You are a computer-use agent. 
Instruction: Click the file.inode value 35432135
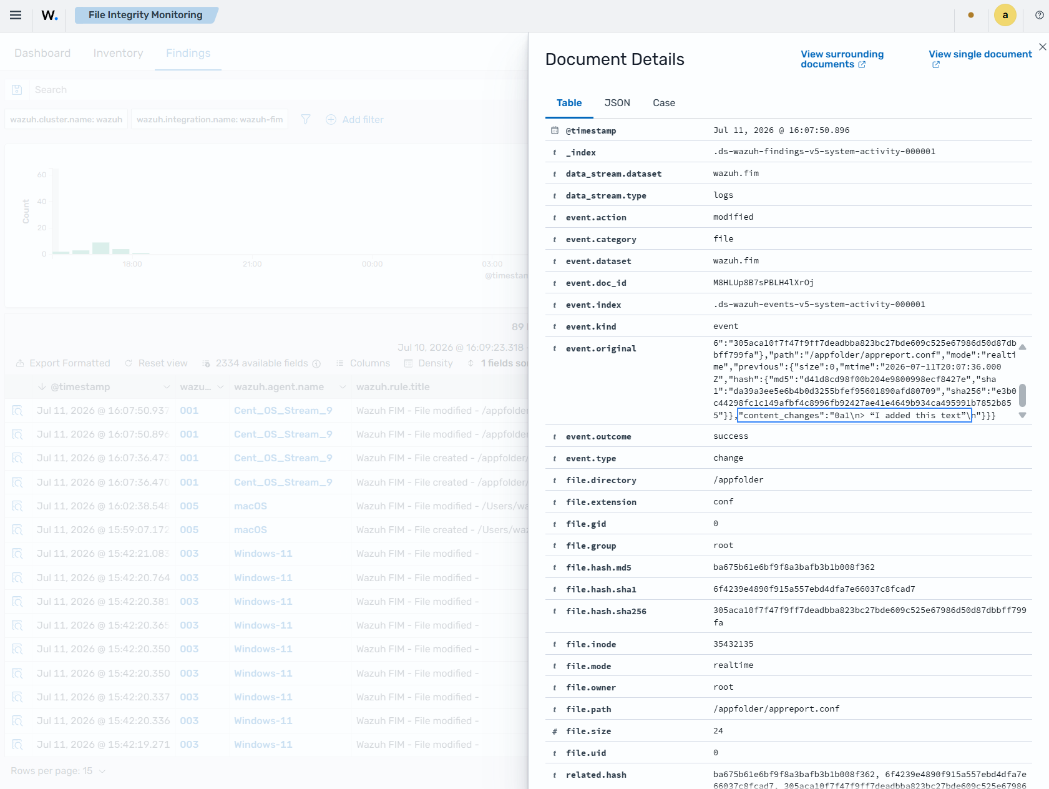pos(733,644)
